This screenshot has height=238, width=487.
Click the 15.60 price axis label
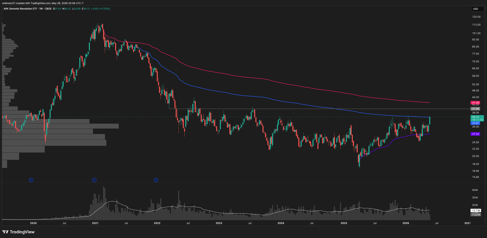click(x=476, y=177)
